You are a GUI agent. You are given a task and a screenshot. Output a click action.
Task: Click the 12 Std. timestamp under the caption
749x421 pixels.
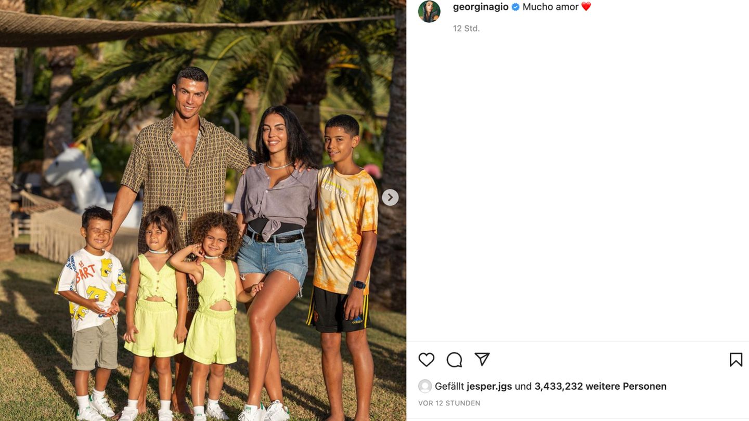click(x=466, y=29)
